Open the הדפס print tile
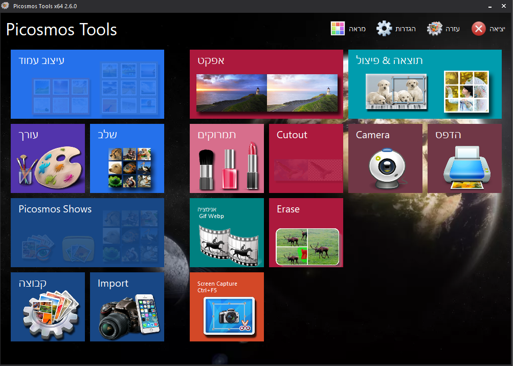The image size is (513, 366). click(x=464, y=159)
